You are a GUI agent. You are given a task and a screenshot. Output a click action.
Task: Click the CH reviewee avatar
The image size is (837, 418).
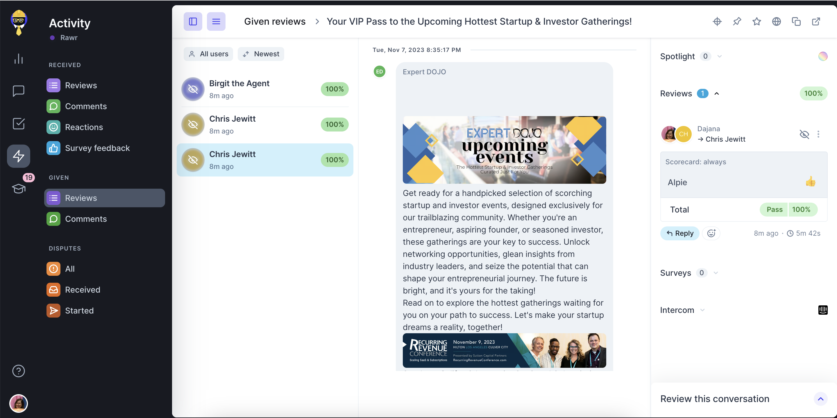pos(683,134)
